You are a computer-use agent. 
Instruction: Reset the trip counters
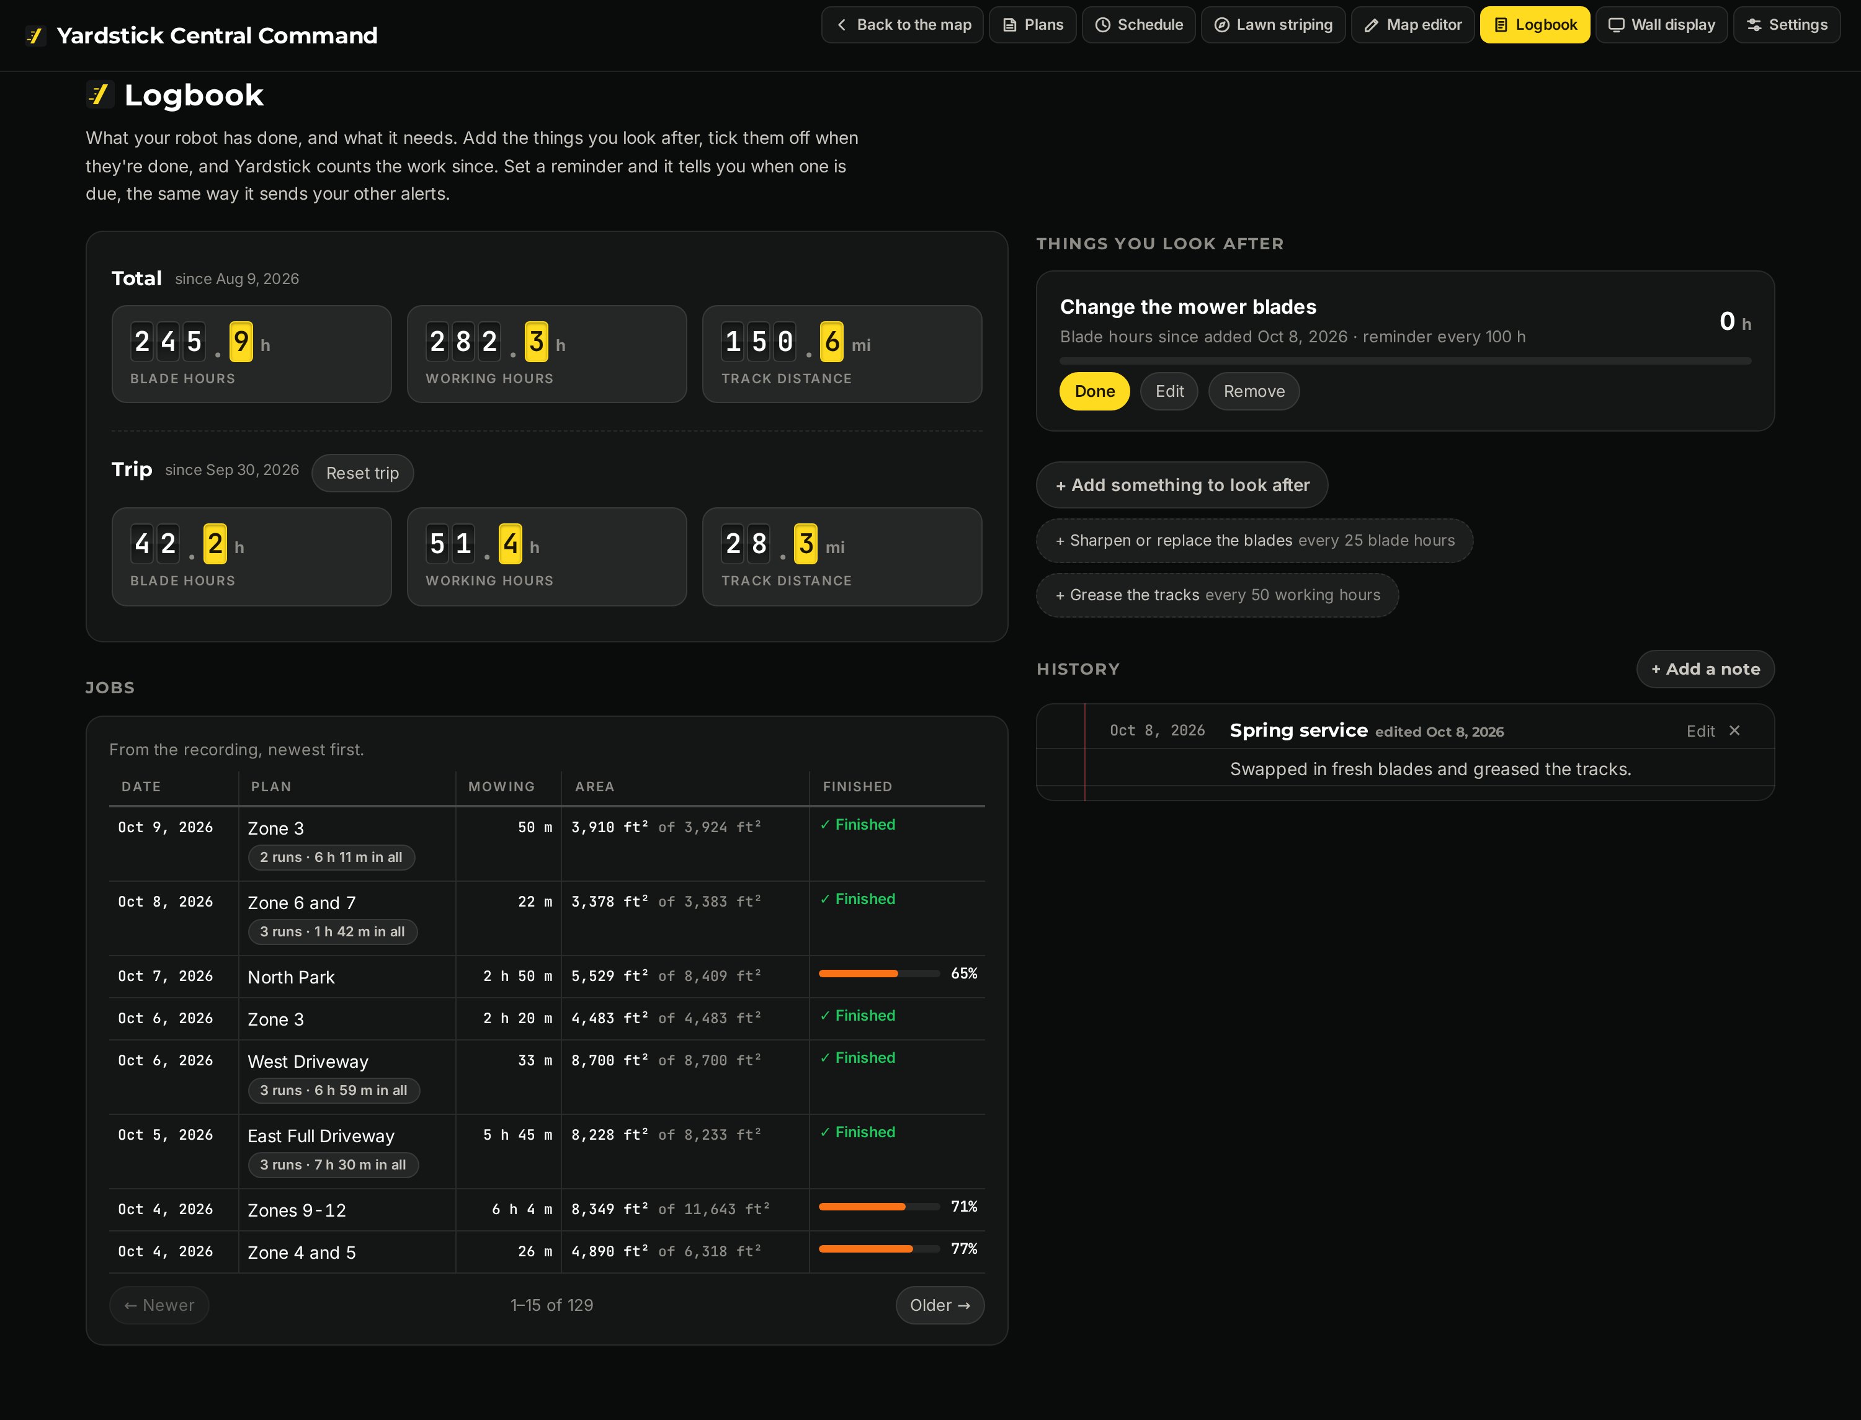(362, 473)
